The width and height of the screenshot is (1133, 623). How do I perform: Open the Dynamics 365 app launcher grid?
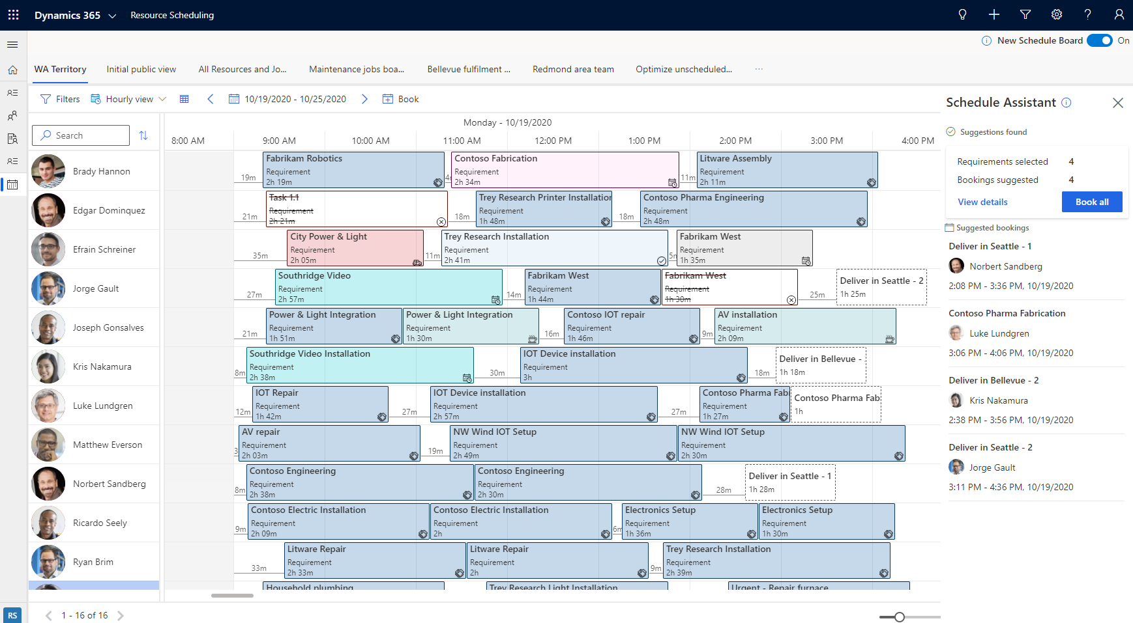pos(13,14)
